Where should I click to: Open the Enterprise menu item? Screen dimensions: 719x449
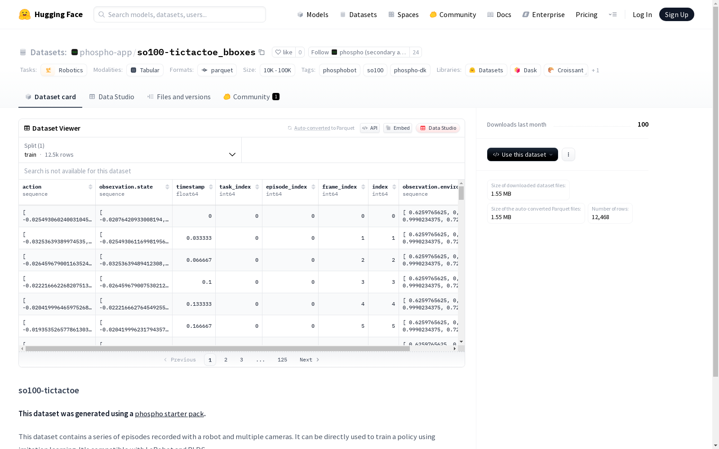(544, 14)
